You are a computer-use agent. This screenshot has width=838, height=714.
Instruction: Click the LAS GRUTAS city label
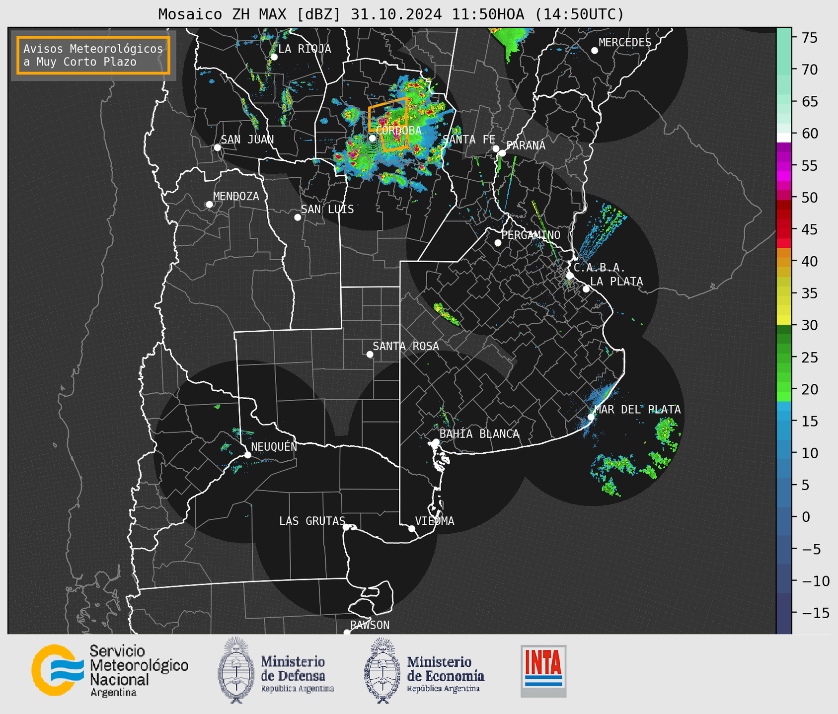point(312,521)
